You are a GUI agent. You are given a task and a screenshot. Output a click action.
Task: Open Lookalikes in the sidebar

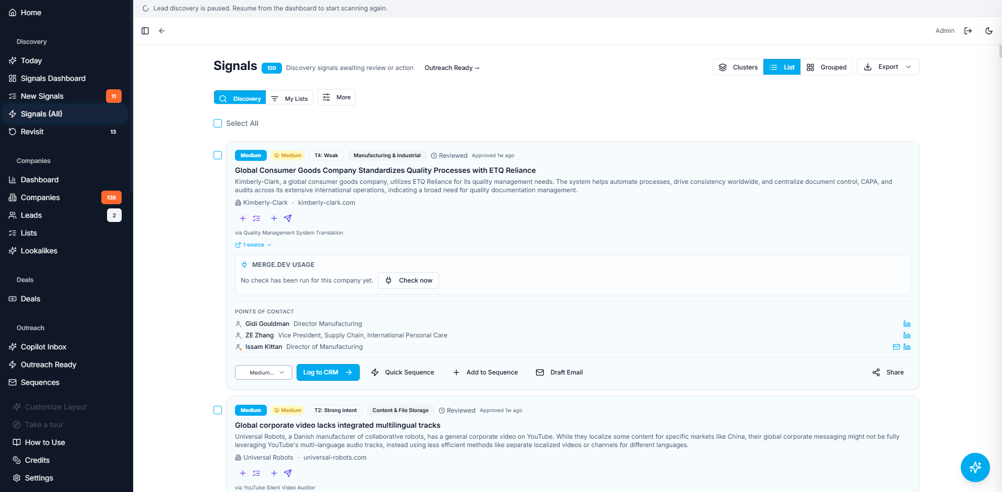65,251
